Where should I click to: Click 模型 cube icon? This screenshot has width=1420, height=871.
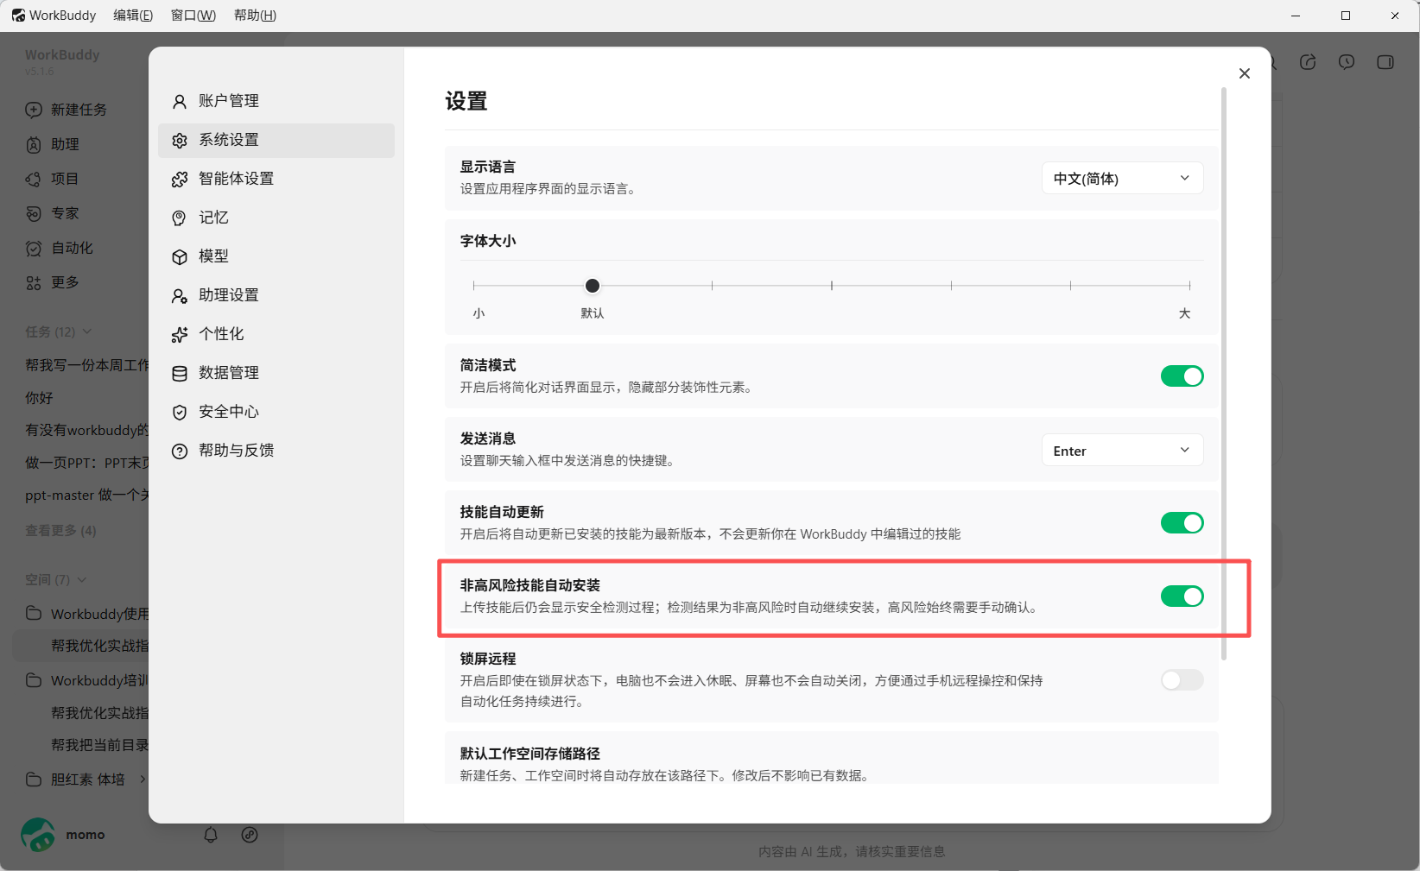pos(180,257)
